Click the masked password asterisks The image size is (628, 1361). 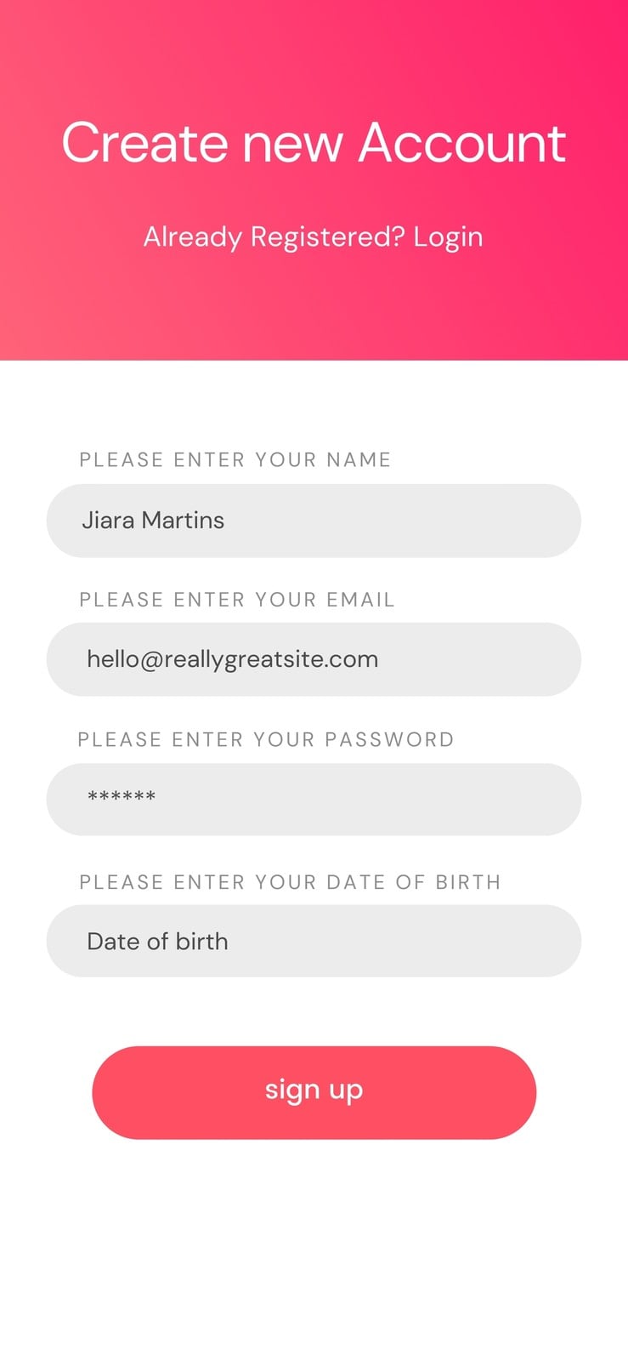[122, 798]
